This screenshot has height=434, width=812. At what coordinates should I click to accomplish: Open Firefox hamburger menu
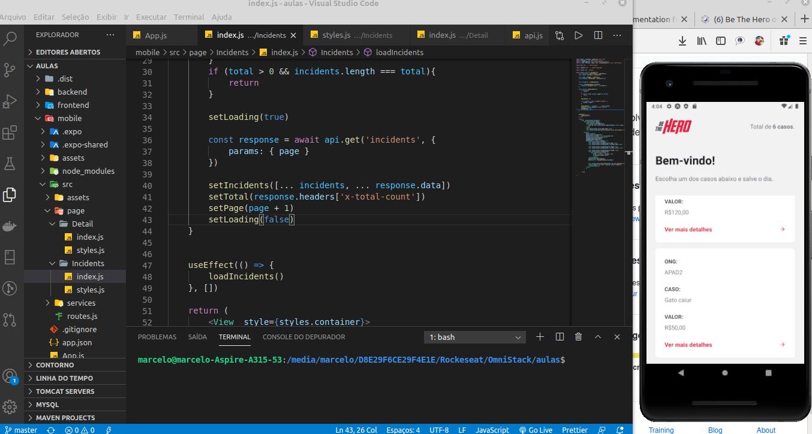pos(802,41)
